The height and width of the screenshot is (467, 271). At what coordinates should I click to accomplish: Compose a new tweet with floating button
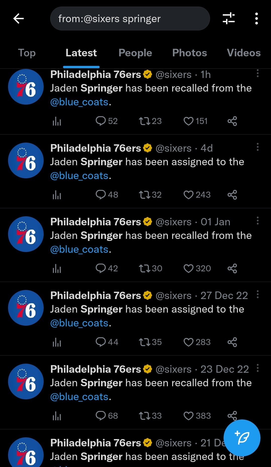(x=242, y=438)
